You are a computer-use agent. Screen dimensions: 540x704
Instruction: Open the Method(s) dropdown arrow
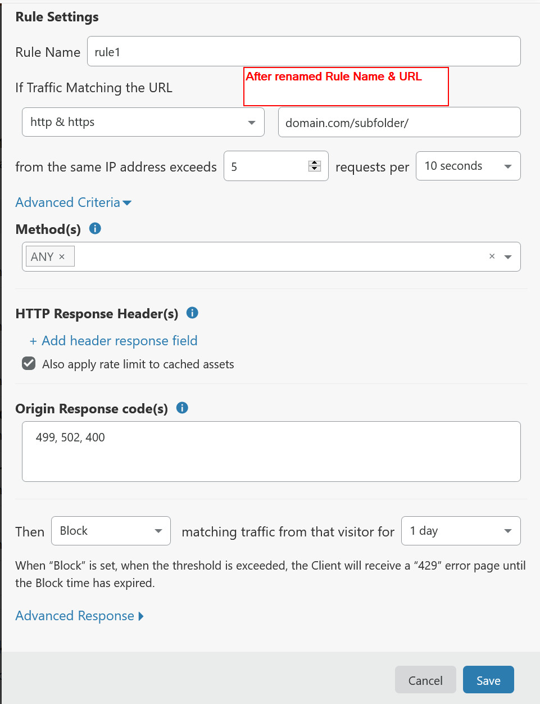click(x=508, y=257)
